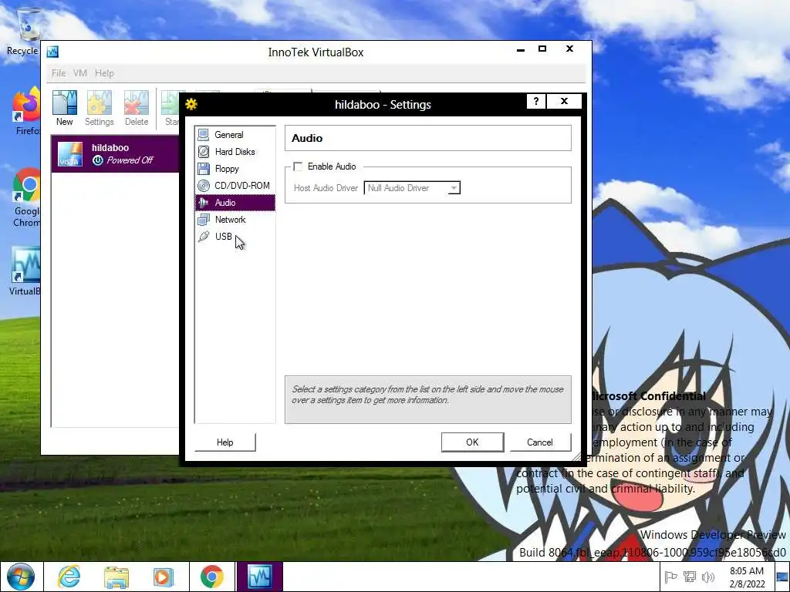The image size is (790, 592).
Task: Open File menu in VirtualBox window
Action: click(x=59, y=73)
